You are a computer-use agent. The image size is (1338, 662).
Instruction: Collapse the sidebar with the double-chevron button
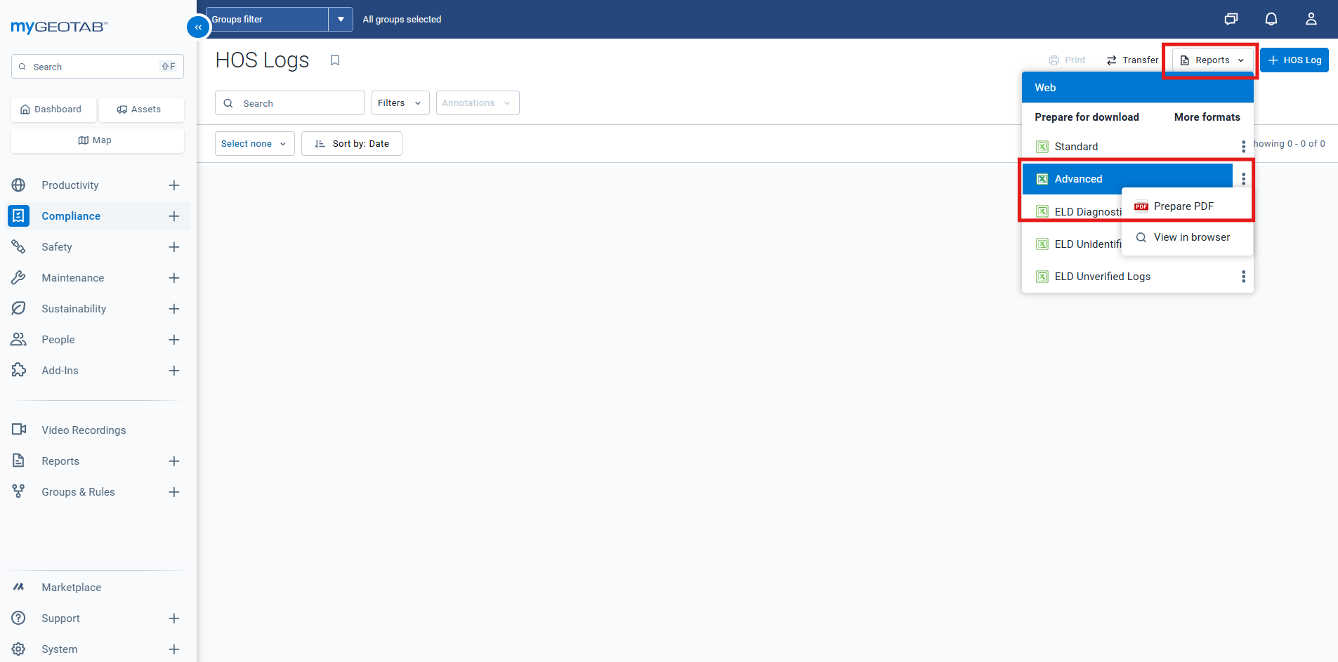[198, 27]
